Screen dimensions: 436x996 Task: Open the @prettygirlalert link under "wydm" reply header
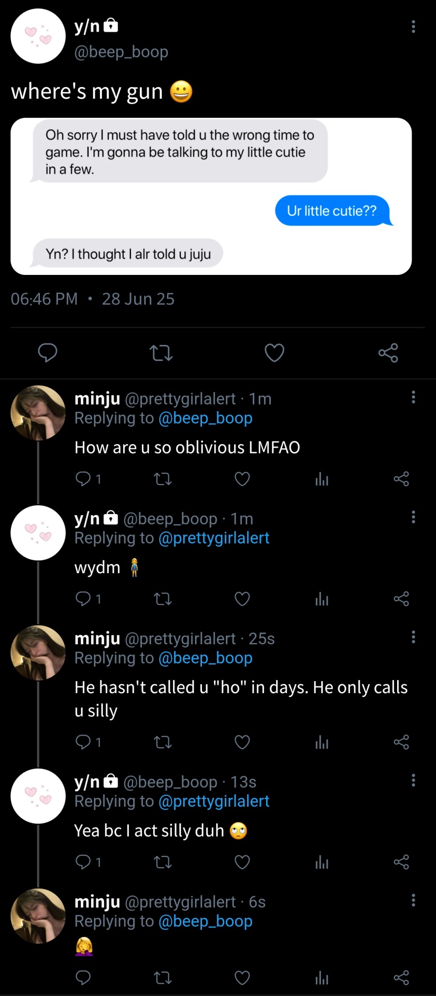pyautogui.click(x=214, y=538)
